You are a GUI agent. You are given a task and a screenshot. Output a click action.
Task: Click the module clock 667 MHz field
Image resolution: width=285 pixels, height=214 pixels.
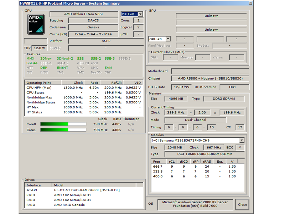click(214, 147)
